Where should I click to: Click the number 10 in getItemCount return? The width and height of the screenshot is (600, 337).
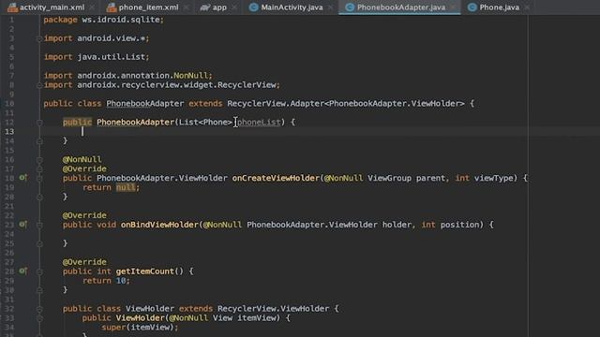coord(121,281)
